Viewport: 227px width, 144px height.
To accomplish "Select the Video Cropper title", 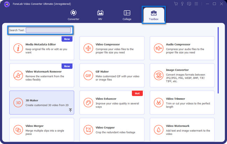I will (105, 128).
